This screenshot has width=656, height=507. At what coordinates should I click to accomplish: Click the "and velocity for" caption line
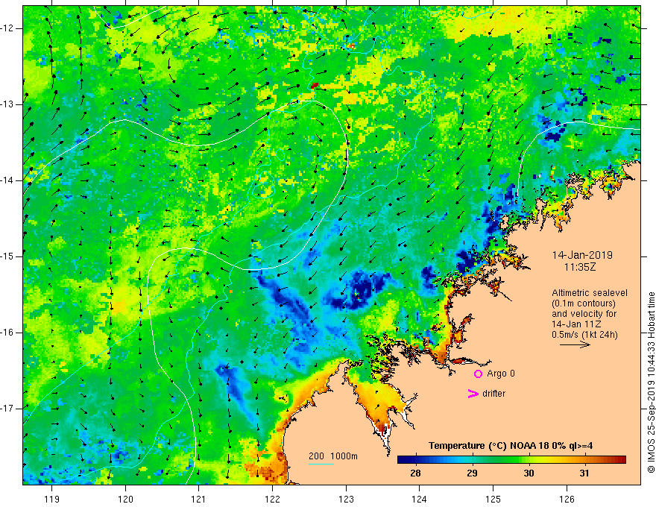point(584,314)
